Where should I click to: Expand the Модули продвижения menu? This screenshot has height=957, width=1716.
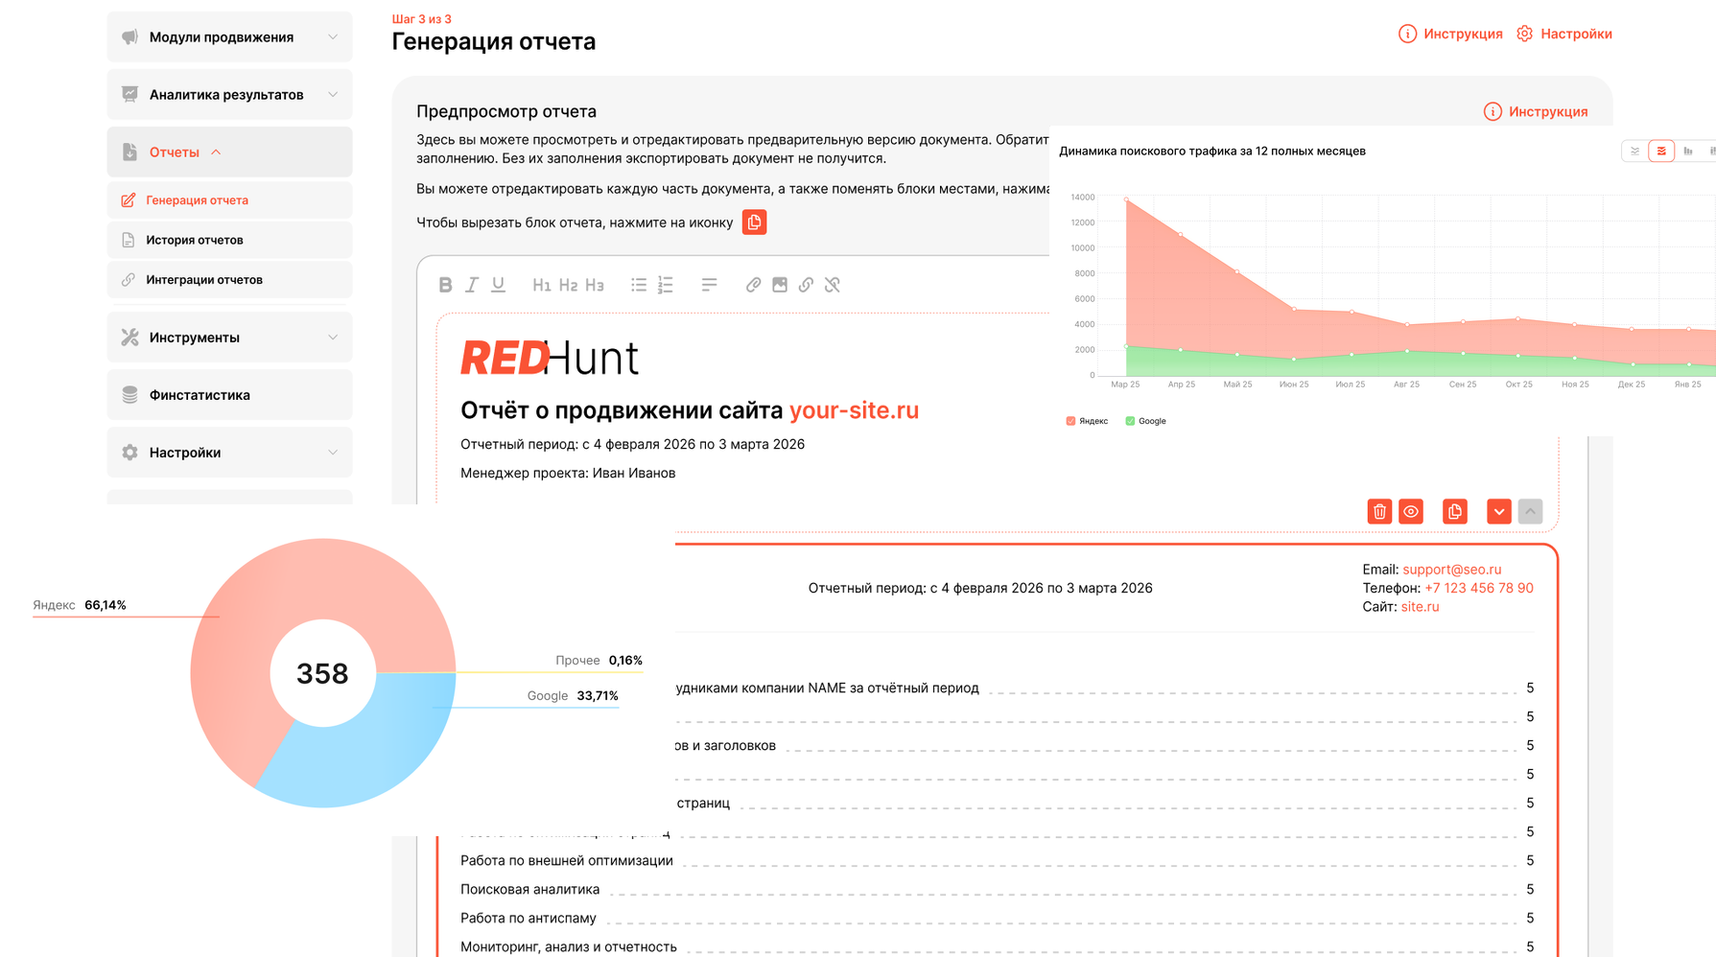[229, 36]
